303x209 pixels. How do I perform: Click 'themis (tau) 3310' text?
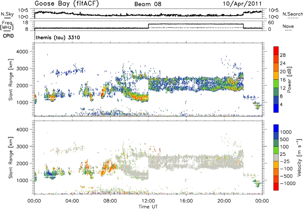point(58,37)
